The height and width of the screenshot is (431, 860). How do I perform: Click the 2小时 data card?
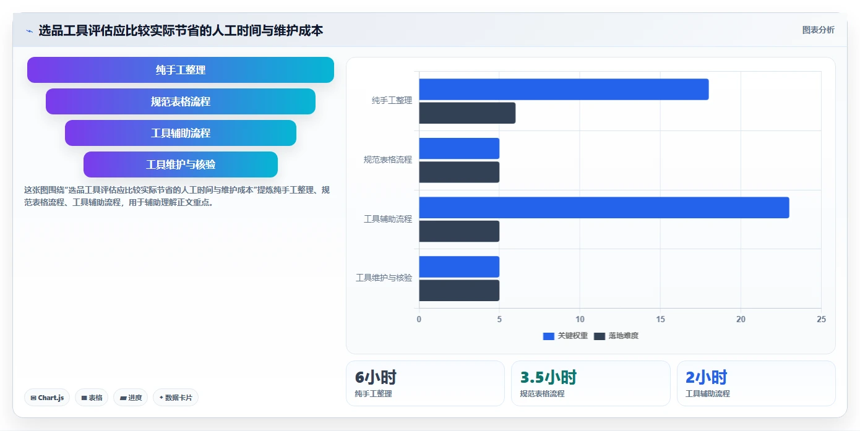tap(756, 383)
